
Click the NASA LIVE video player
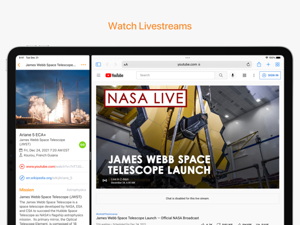pyautogui.click(x=187, y=137)
